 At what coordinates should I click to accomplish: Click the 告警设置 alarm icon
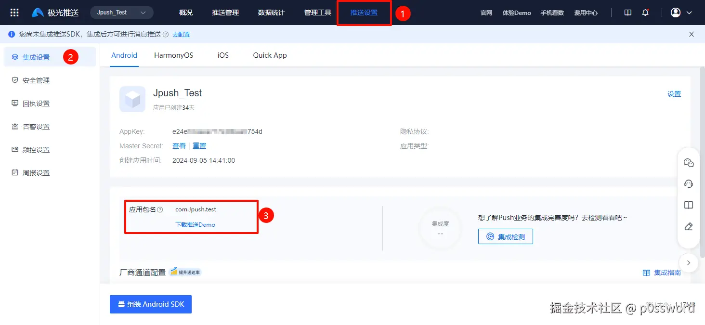(x=15, y=126)
